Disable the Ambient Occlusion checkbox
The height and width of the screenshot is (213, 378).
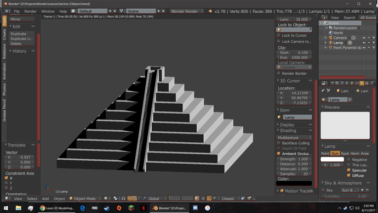(x=279, y=154)
